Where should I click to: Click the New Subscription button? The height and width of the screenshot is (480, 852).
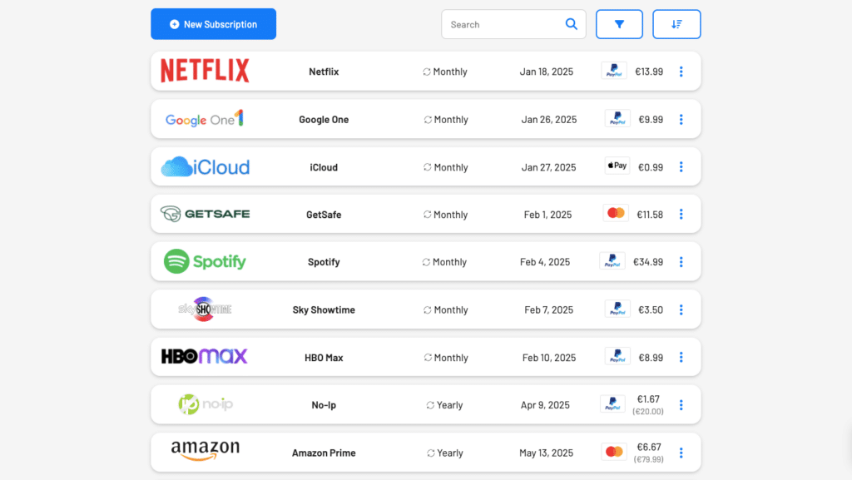[213, 24]
